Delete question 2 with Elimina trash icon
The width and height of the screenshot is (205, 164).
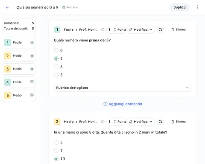(179, 122)
